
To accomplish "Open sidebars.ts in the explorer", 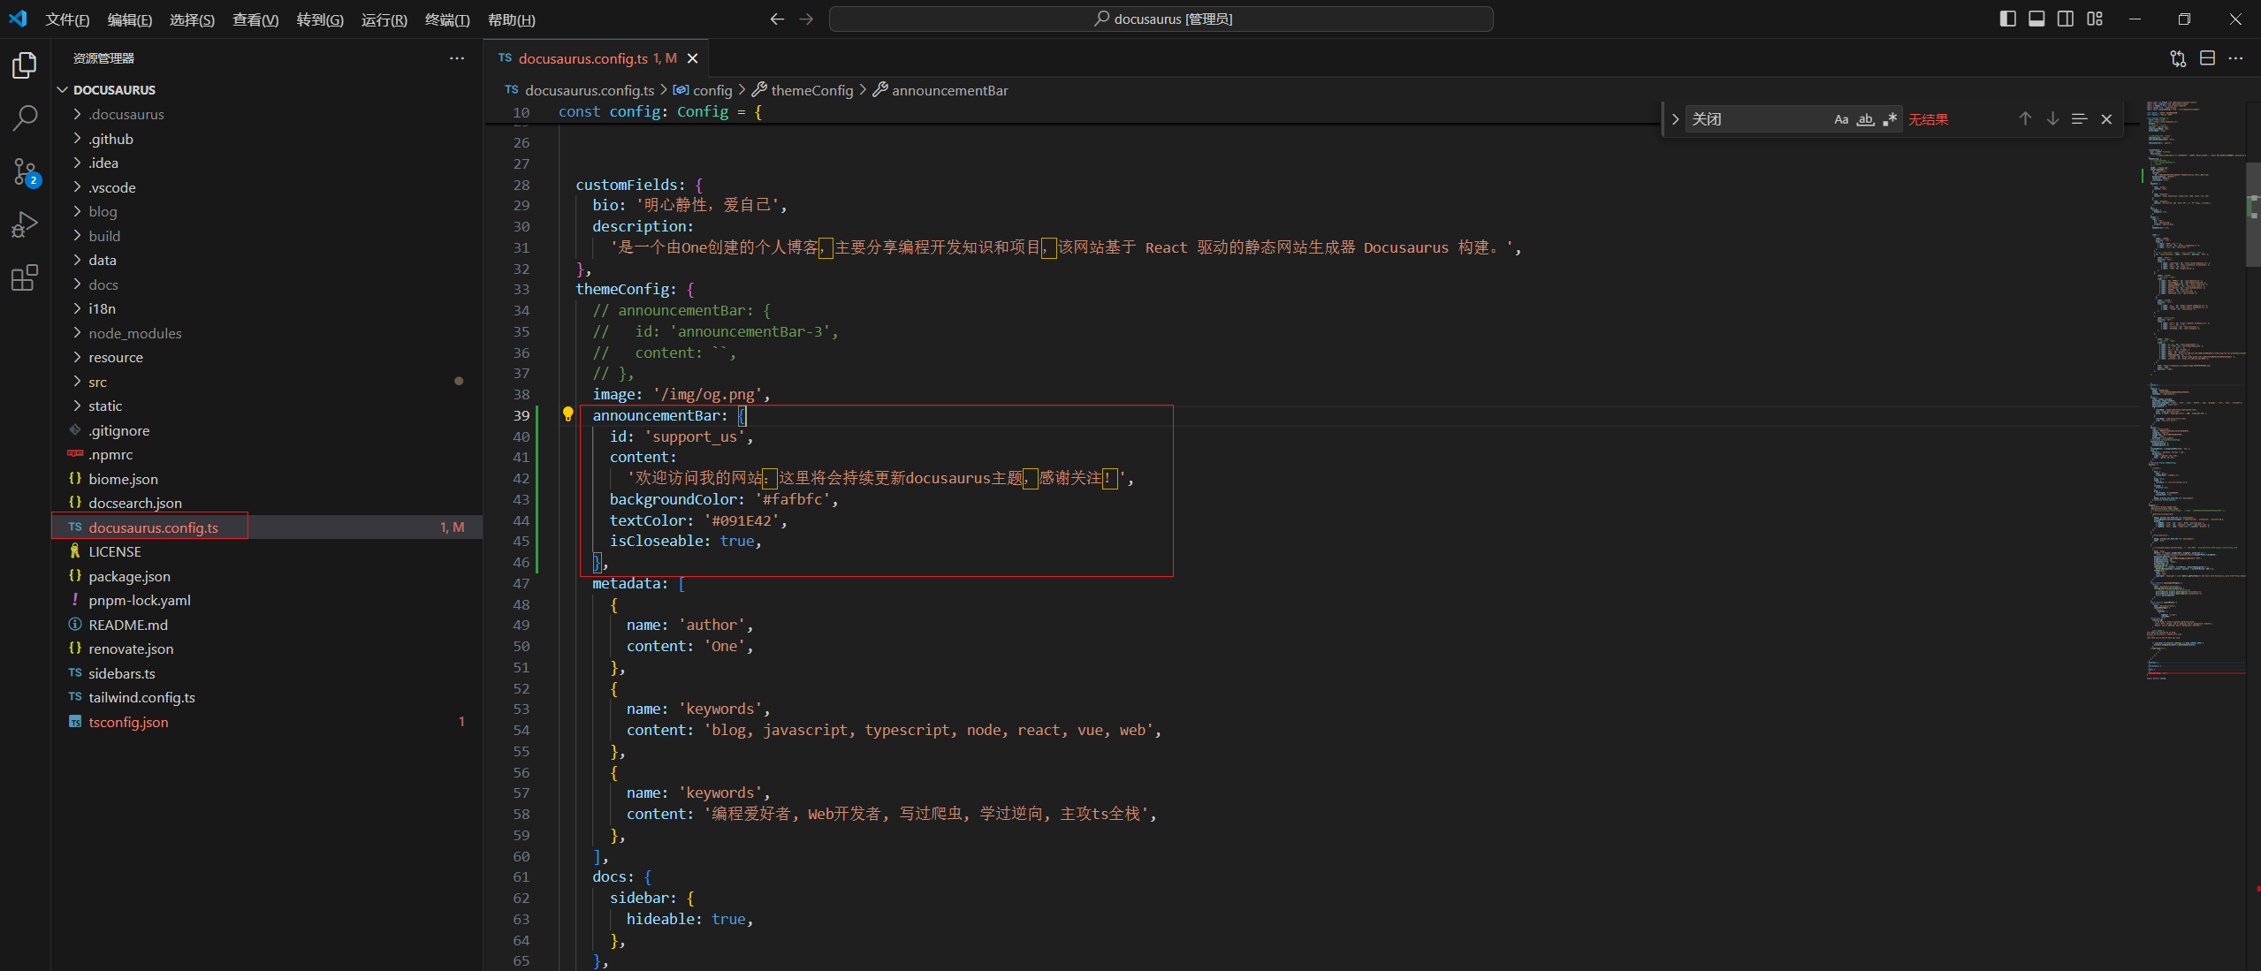I will (267, 673).
